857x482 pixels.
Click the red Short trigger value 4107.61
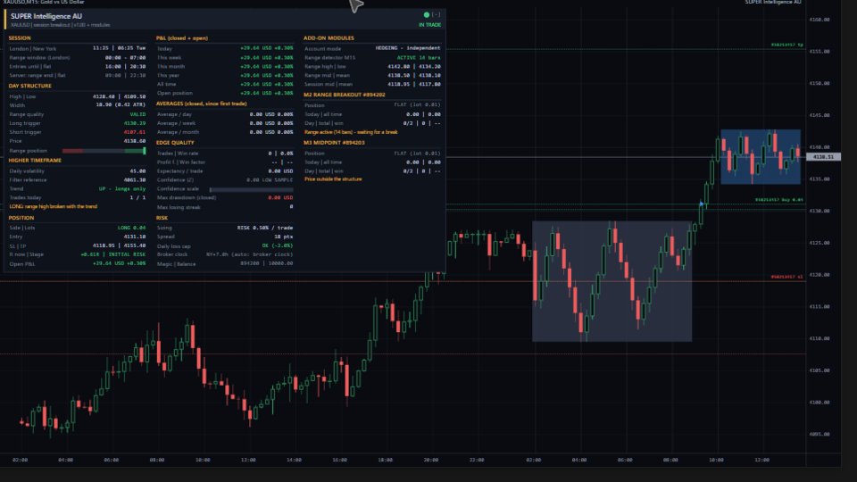tap(135, 132)
